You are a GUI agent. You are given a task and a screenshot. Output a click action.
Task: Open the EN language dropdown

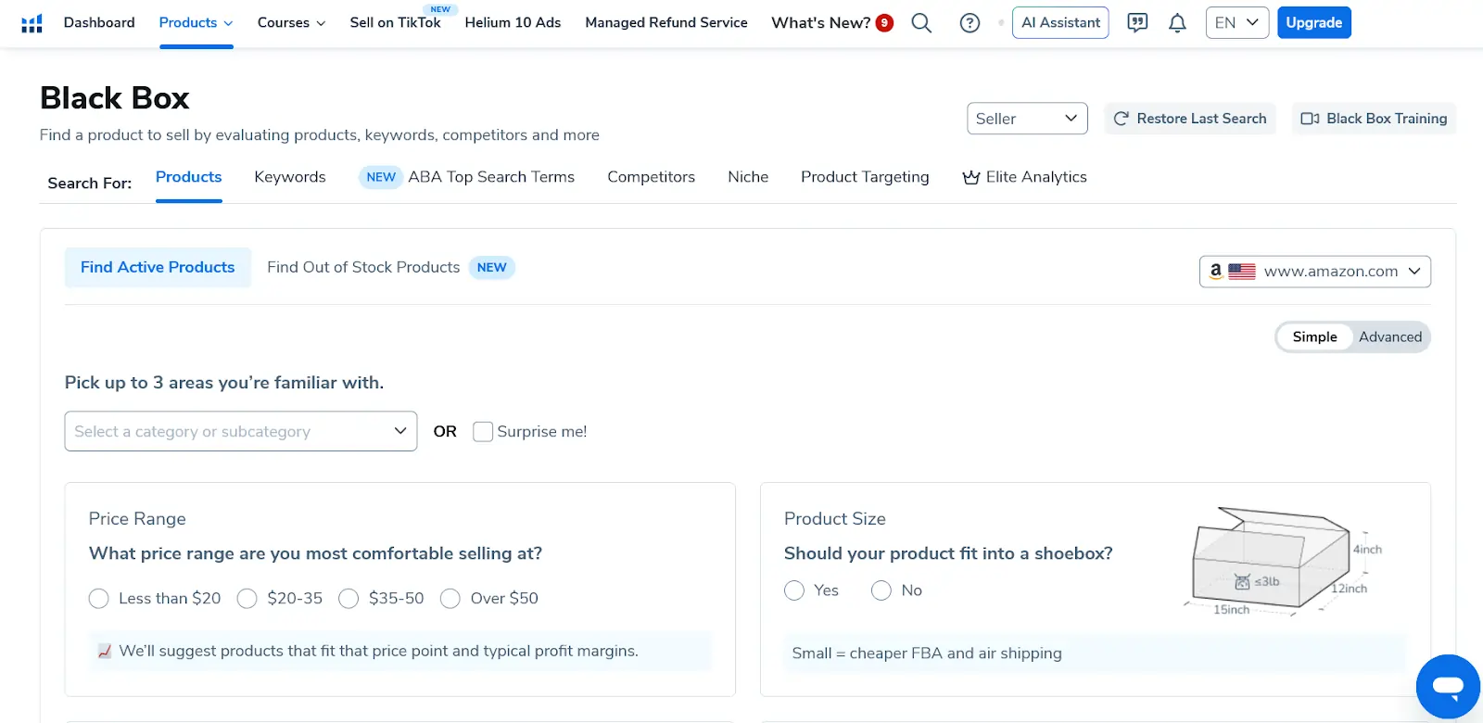click(x=1236, y=23)
